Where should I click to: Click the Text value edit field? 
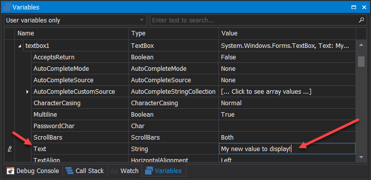287,149
